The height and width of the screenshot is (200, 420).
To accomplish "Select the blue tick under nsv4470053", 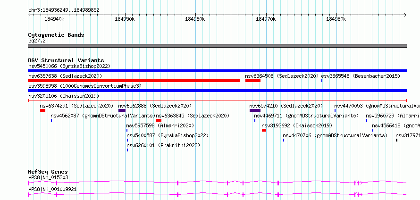I will coord(335,110).
